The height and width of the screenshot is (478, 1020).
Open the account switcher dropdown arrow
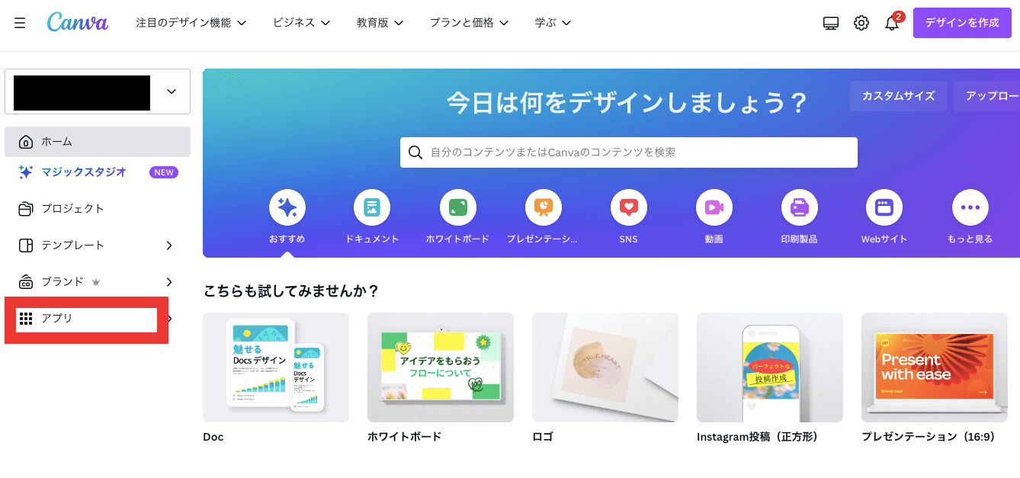[172, 91]
